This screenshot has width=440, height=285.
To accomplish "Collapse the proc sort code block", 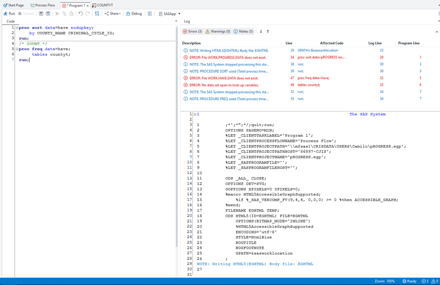I will 17,28.
